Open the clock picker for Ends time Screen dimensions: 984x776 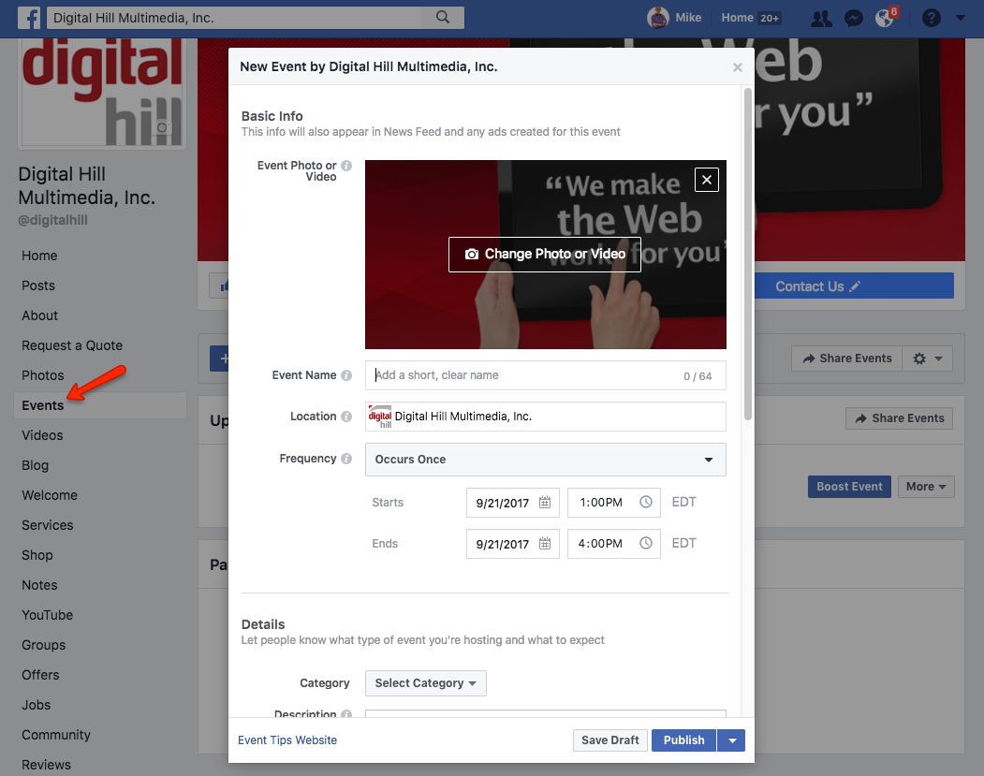click(x=646, y=543)
